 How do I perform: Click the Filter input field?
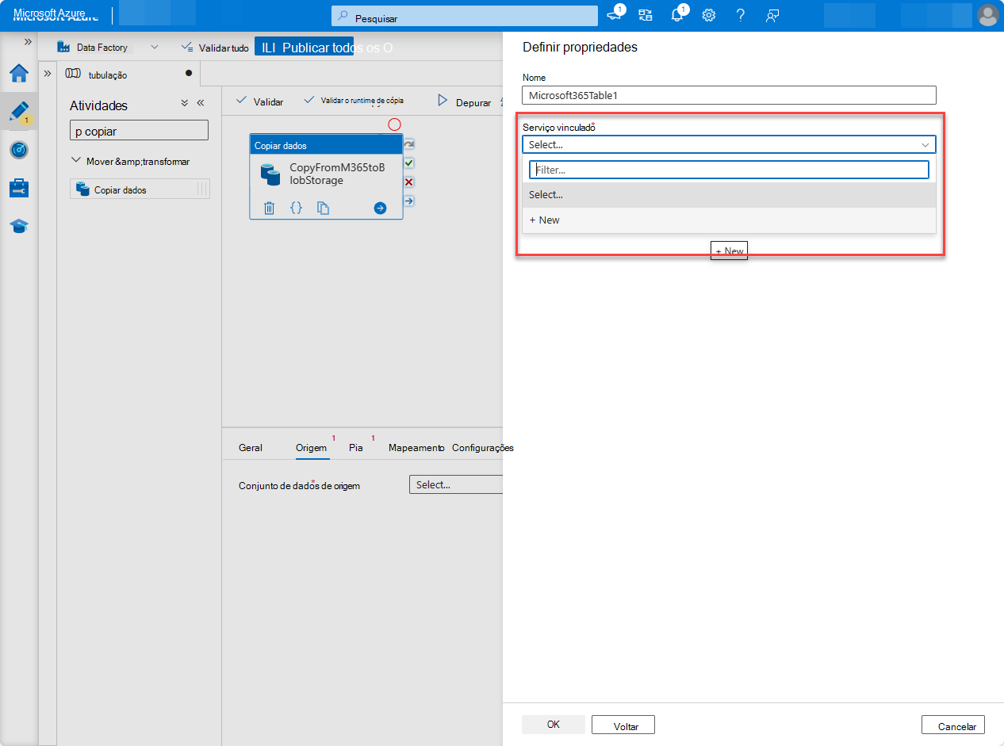[728, 169]
